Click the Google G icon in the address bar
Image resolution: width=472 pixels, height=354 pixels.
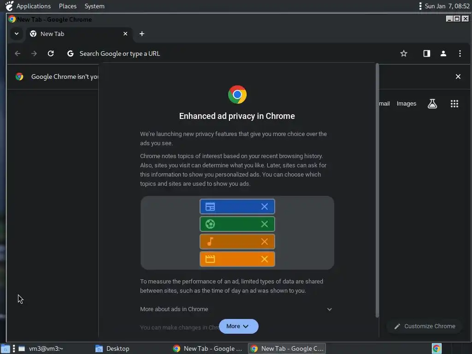[70, 53]
